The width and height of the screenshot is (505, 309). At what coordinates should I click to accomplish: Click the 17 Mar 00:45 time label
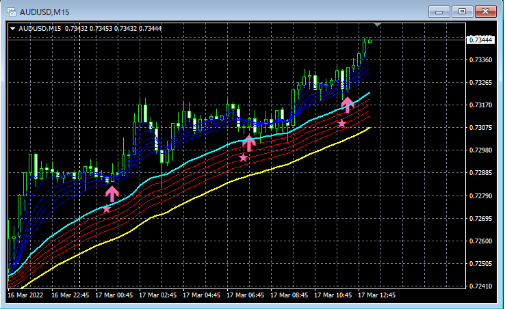[x=114, y=295]
